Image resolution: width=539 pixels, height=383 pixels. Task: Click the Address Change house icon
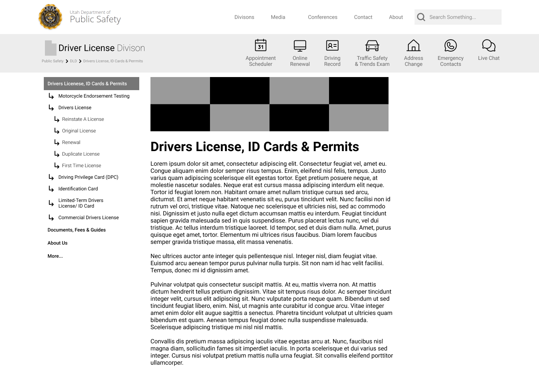point(413,46)
